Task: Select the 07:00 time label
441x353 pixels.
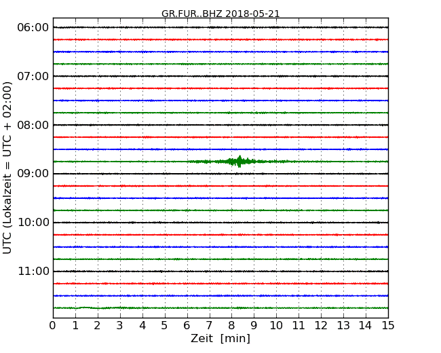Action: tap(33, 76)
